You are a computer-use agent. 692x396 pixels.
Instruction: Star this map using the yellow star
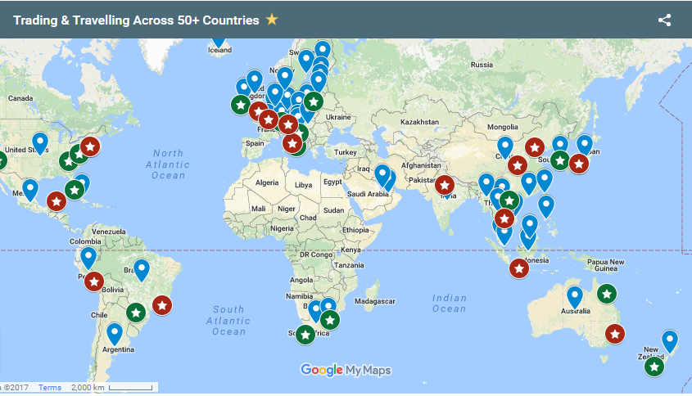[272, 20]
